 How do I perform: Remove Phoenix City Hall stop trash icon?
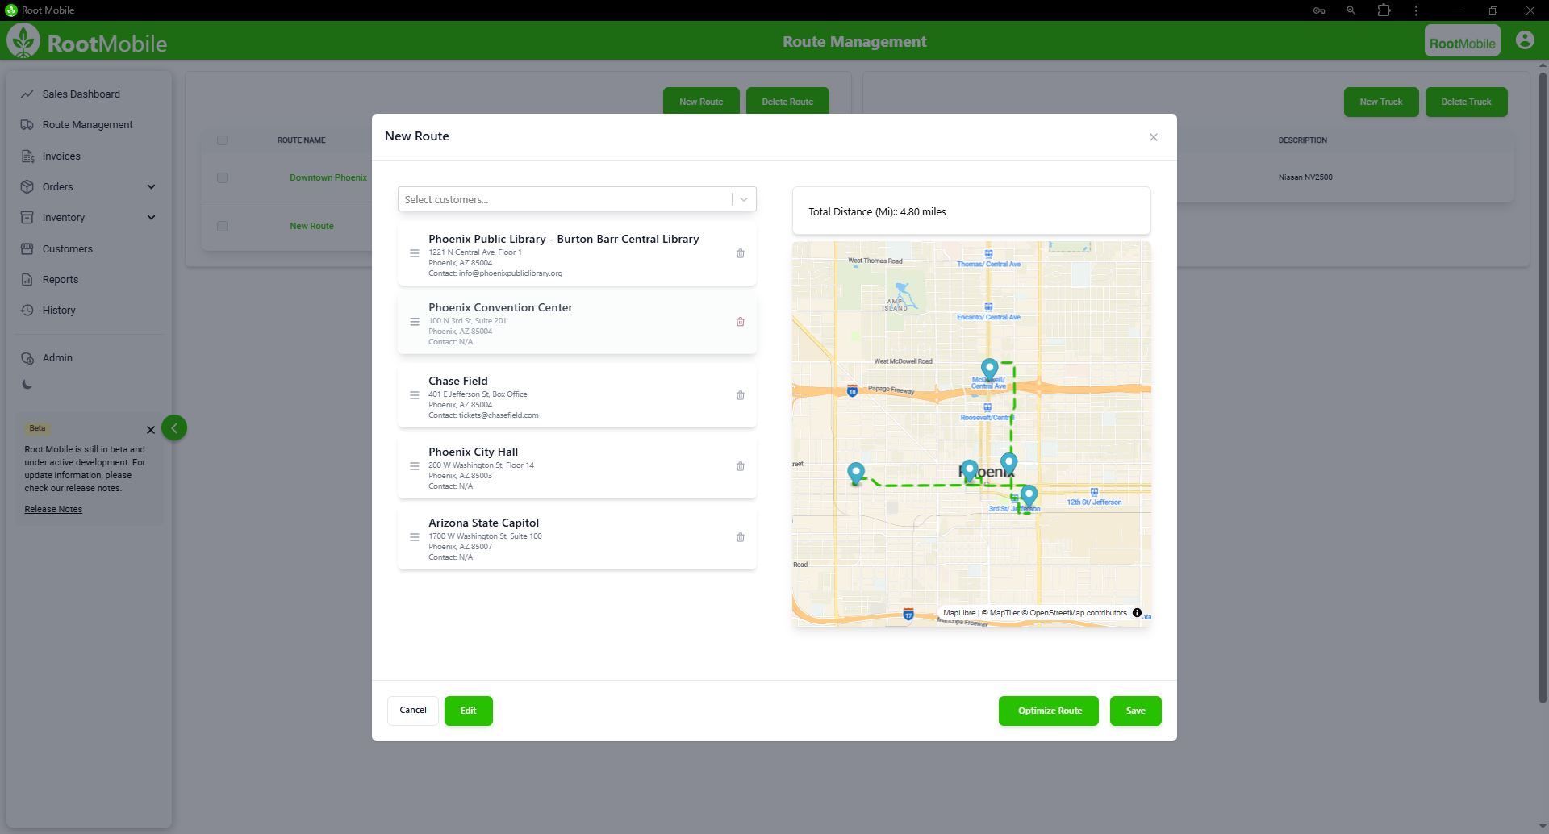(x=740, y=466)
